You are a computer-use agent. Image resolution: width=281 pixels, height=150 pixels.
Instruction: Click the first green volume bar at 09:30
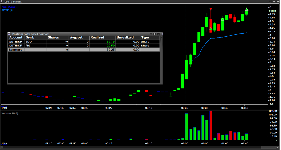[187, 127]
